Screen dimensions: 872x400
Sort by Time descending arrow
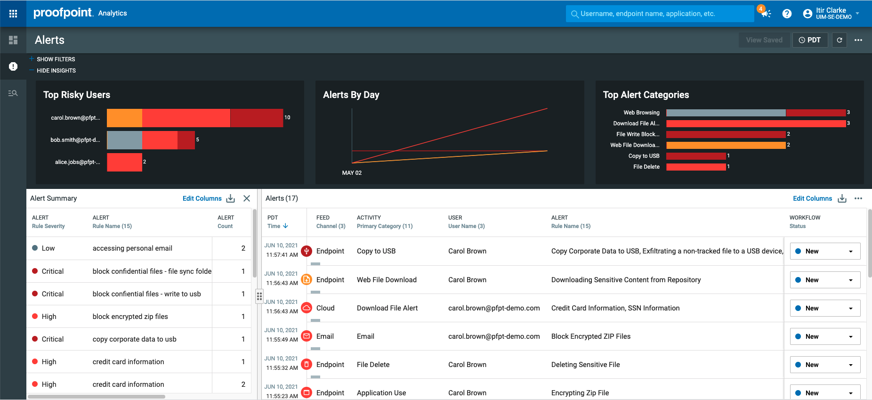pyautogui.click(x=285, y=226)
